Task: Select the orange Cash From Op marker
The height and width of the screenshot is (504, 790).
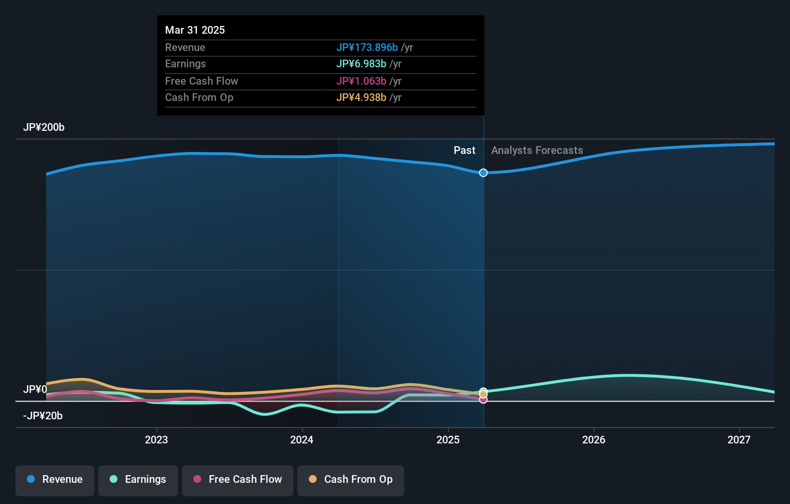Action: (484, 394)
